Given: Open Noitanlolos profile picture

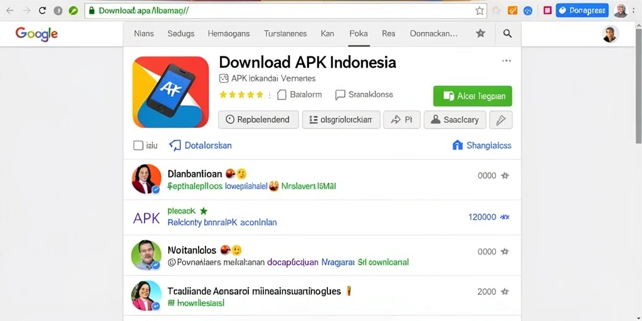Looking at the screenshot, I should (x=146, y=255).
